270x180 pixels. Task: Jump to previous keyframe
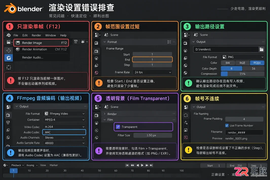tap(132, 165)
